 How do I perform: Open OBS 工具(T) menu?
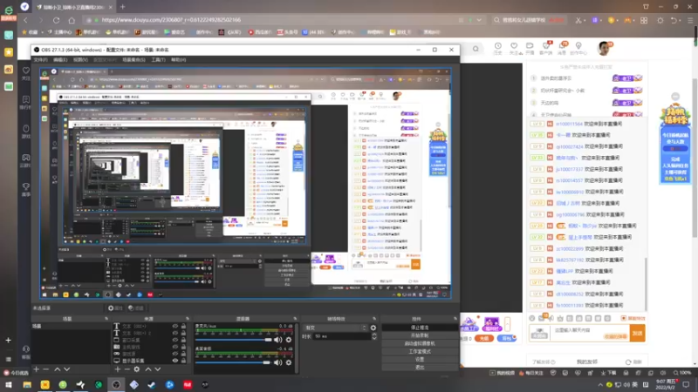pos(158,59)
